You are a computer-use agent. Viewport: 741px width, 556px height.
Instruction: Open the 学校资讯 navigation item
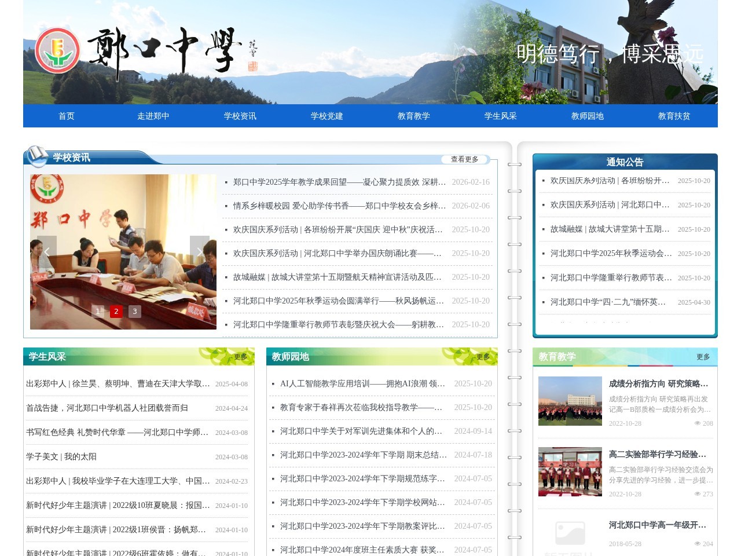point(240,116)
